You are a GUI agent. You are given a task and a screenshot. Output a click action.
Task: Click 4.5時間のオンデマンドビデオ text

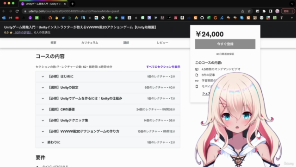[221, 69]
